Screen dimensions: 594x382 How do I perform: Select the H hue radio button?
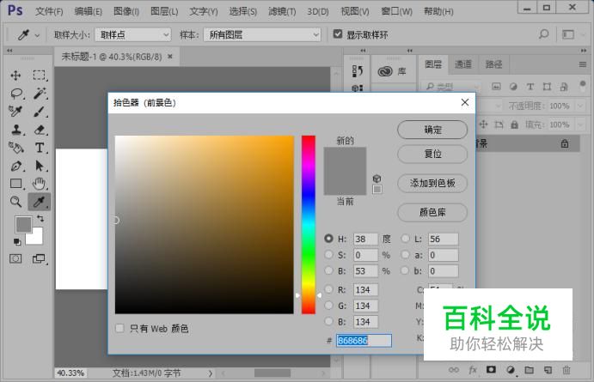click(328, 239)
